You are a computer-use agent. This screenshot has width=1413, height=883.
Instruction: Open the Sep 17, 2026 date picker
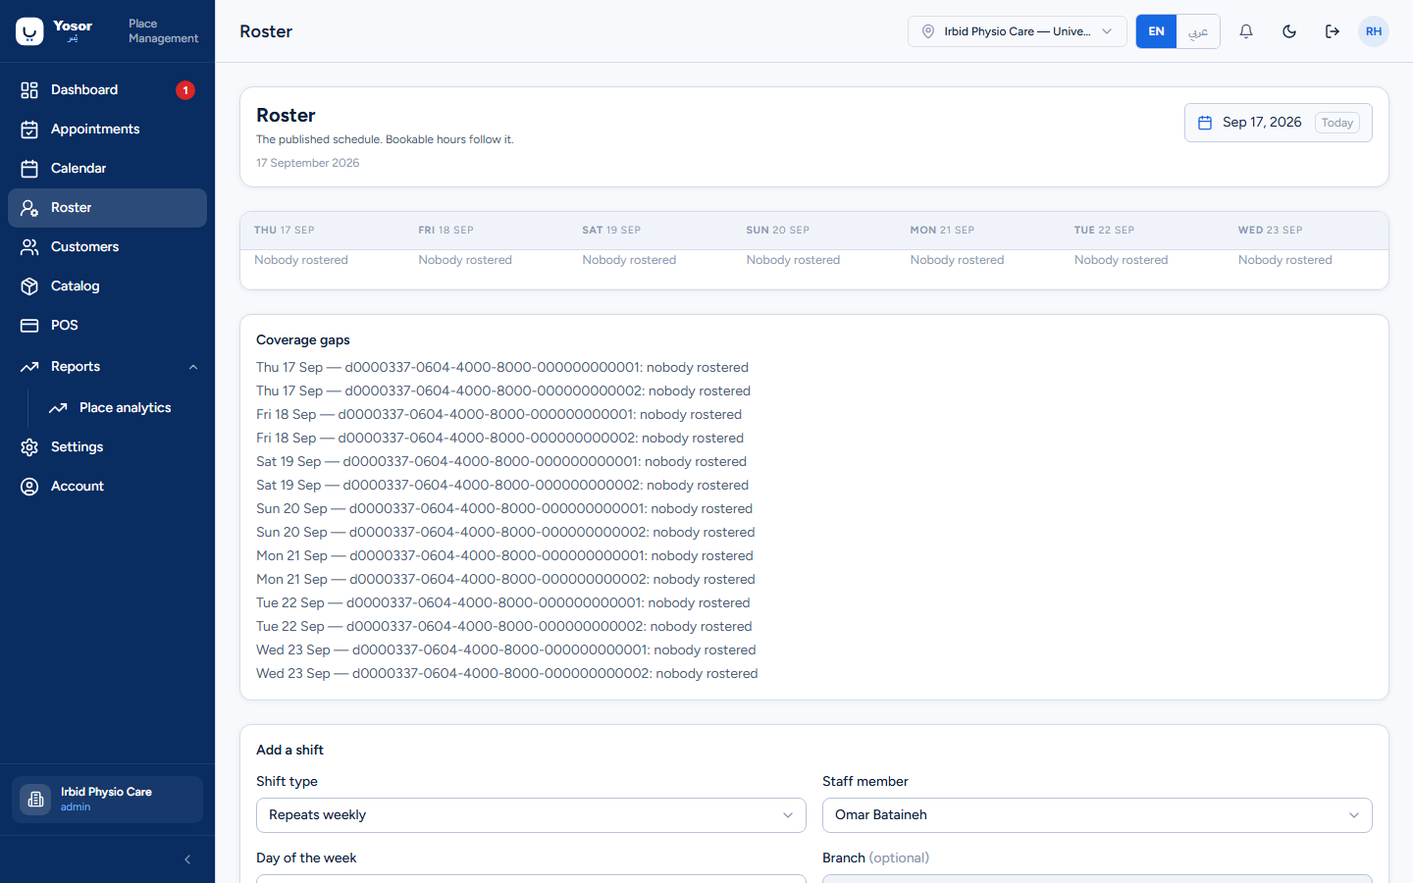tap(1278, 123)
